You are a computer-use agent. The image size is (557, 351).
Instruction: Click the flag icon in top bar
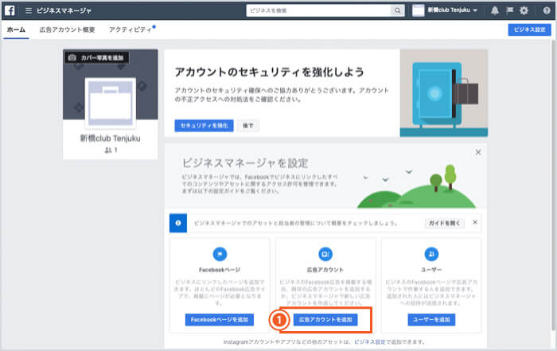[x=510, y=10]
